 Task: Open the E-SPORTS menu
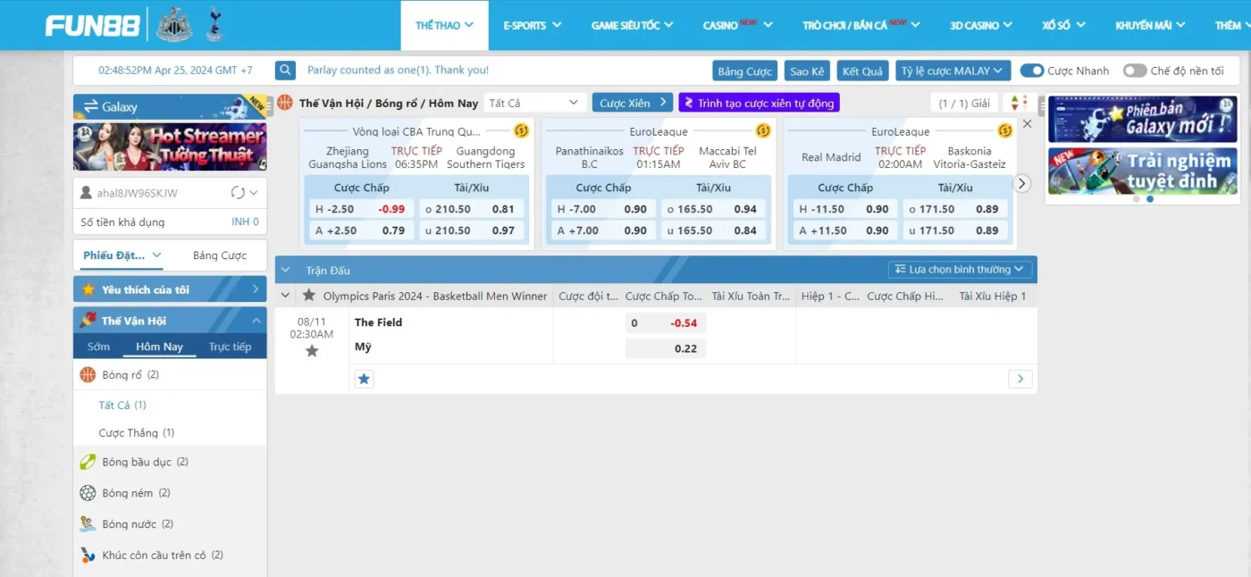532,25
